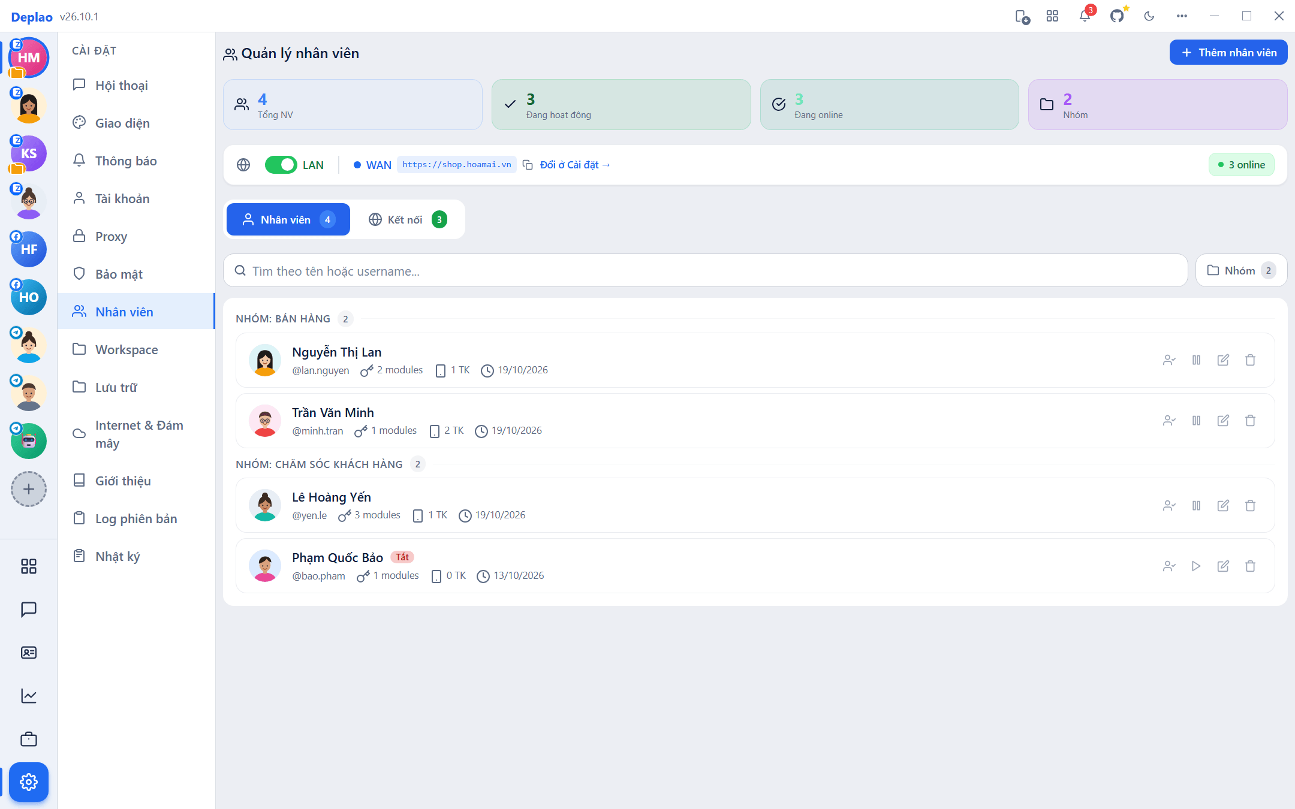
Task: Toggle the LAN switch off
Action: (281, 165)
